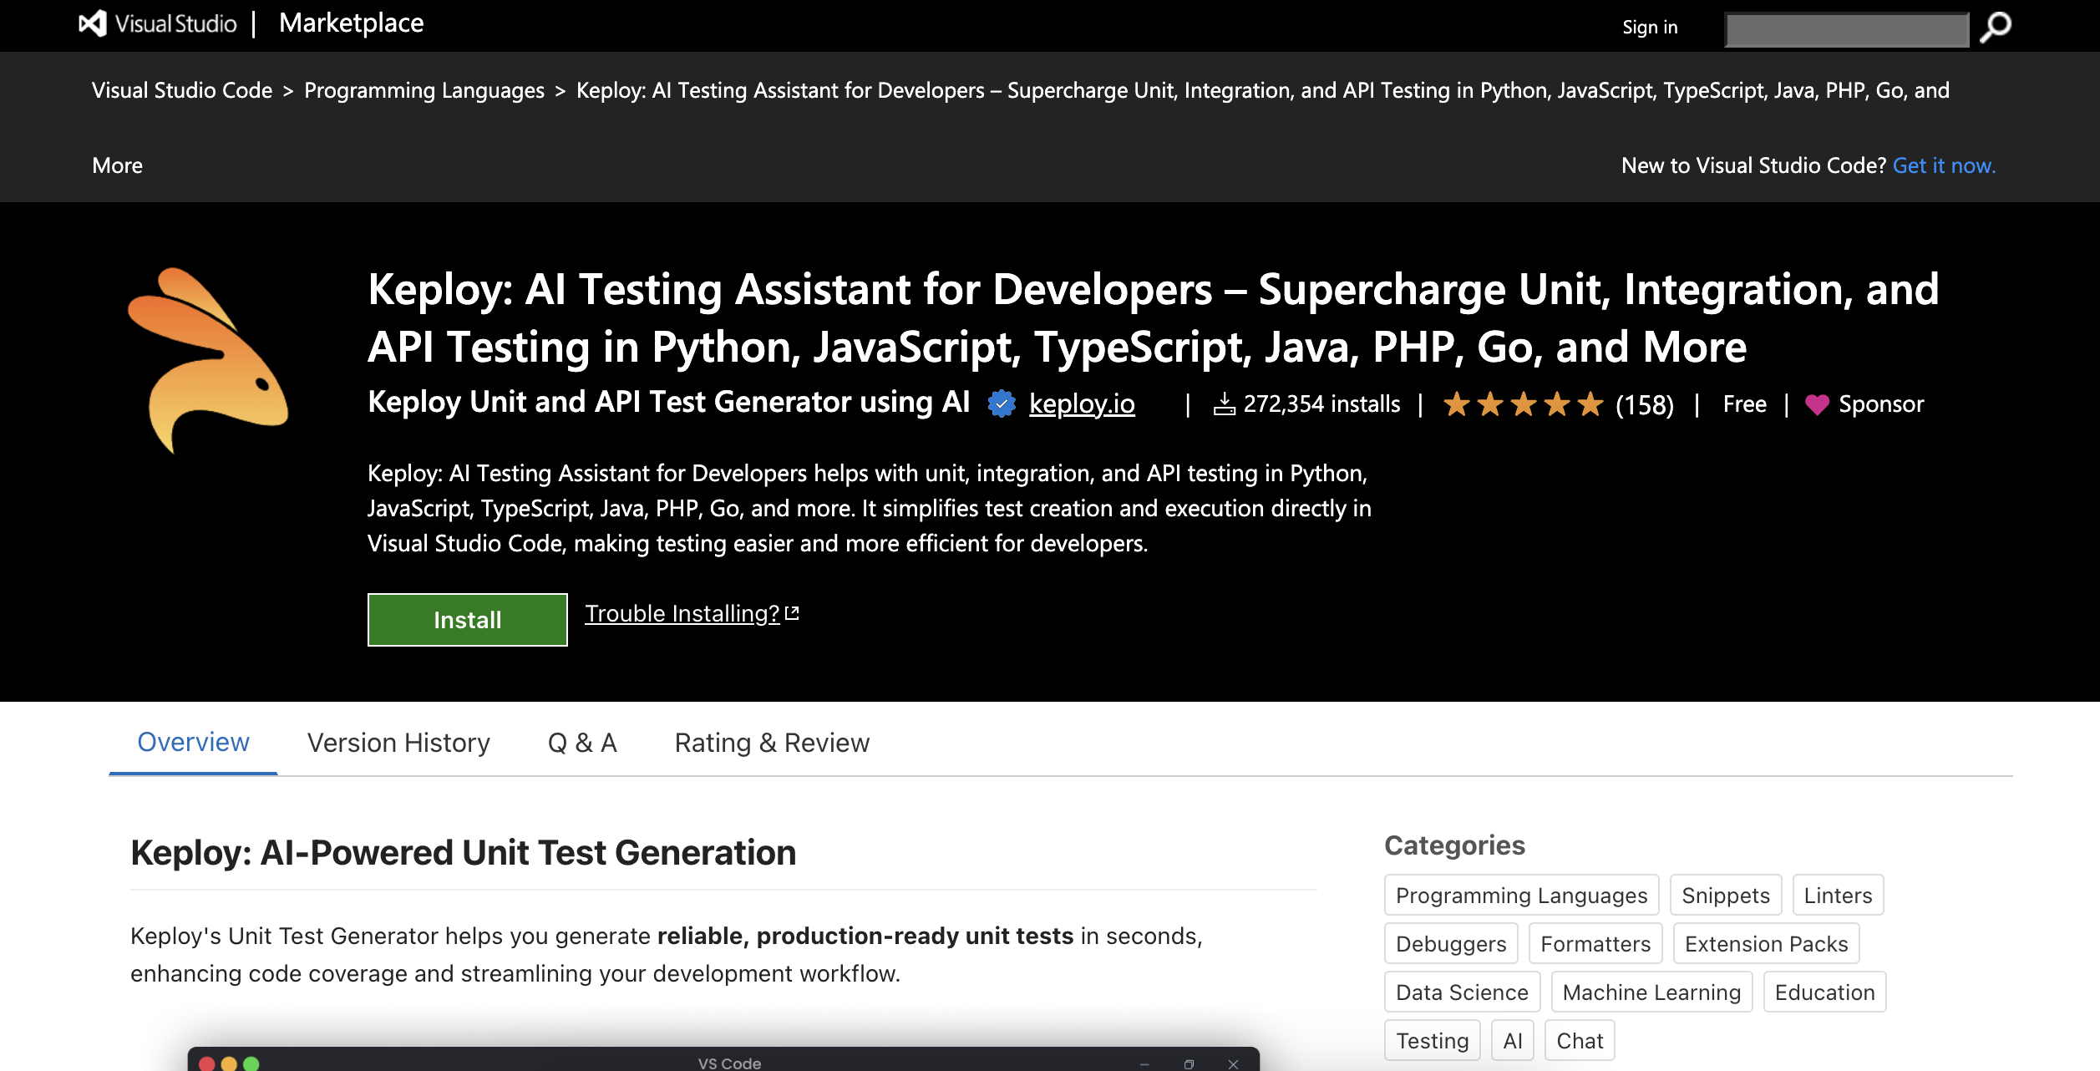Screen dimensions: 2100x1071
Task: Go to Programming Languages breadcrumb
Action: click(424, 90)
